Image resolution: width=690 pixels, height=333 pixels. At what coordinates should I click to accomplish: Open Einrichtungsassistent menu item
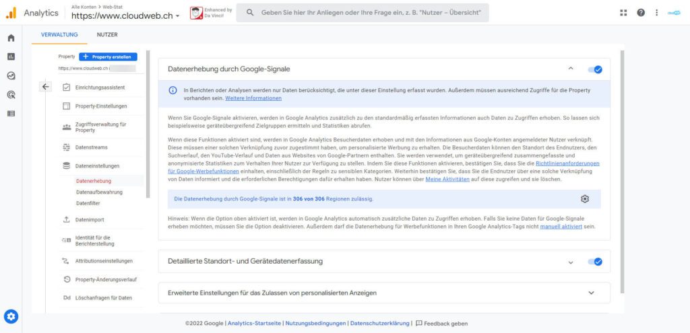coord(100,87)
